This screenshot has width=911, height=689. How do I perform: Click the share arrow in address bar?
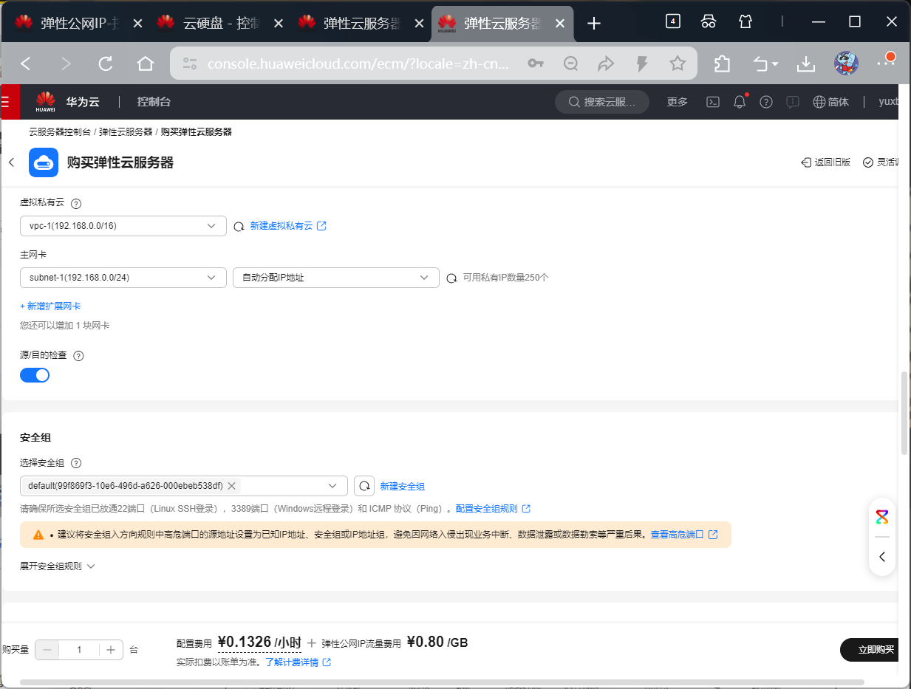coord(606,64)
